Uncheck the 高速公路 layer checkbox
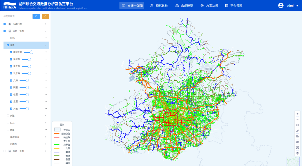The height and width of the screenshot is (166, 302). (x=11, y=52)
